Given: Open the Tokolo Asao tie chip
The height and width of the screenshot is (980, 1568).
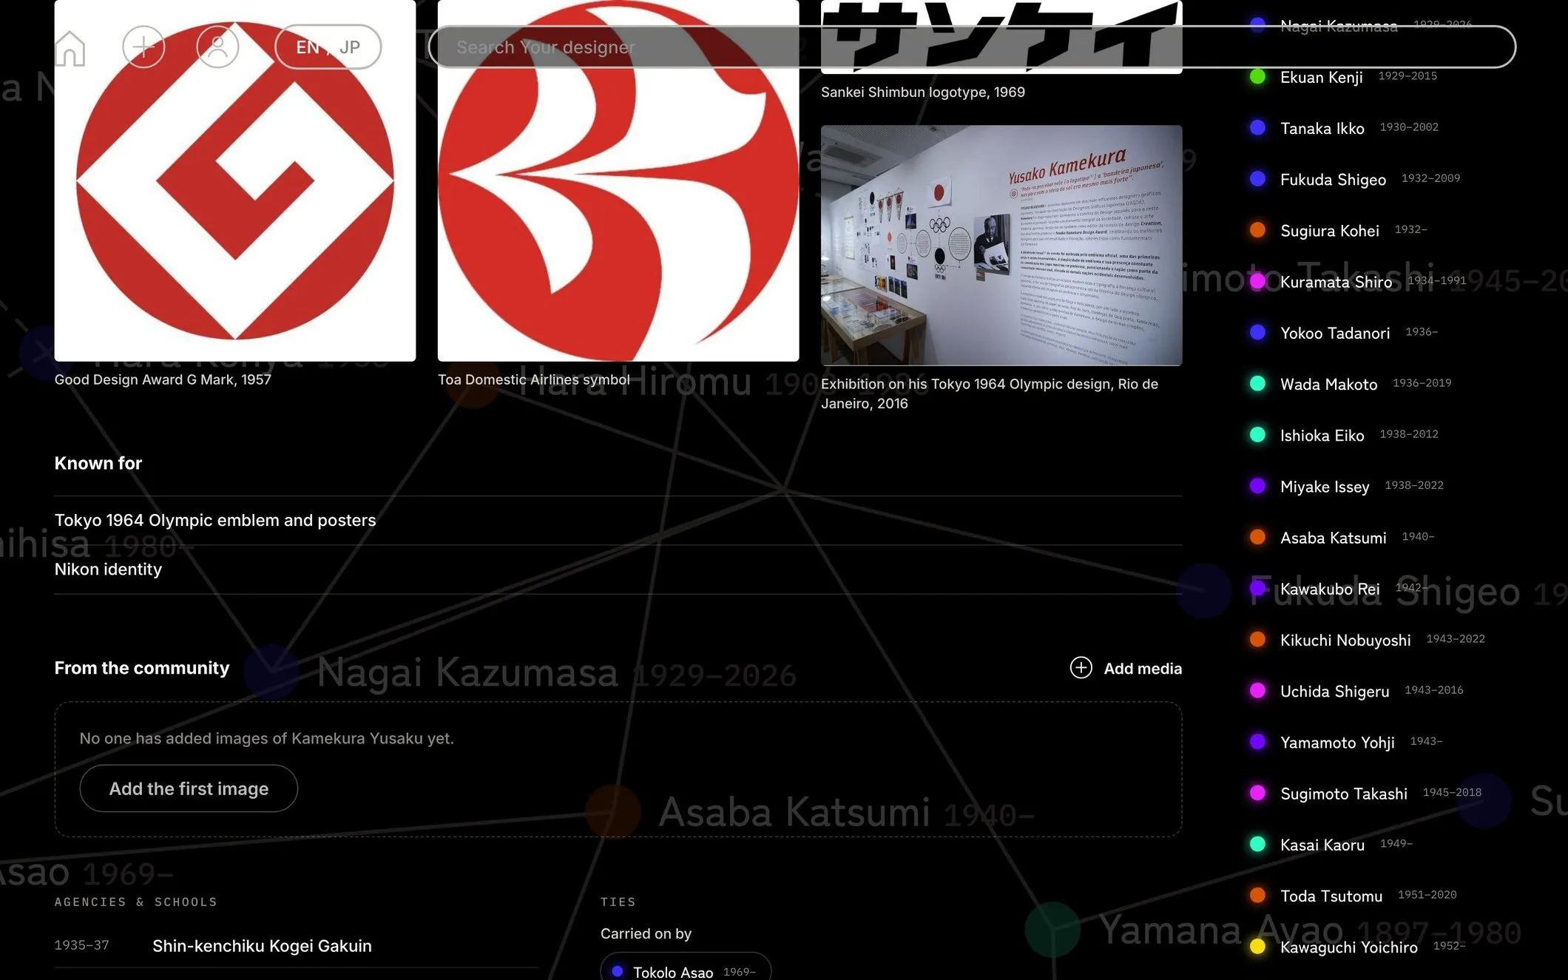Looking at the screenshot, I should [x=686, y=967].
